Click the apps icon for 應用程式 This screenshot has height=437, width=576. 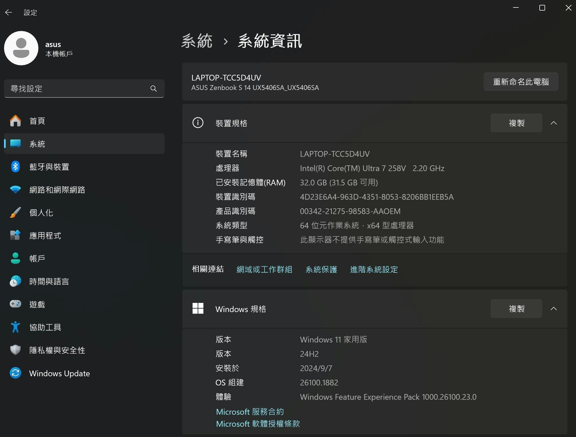pyautogui.click(x=15, y=235)
